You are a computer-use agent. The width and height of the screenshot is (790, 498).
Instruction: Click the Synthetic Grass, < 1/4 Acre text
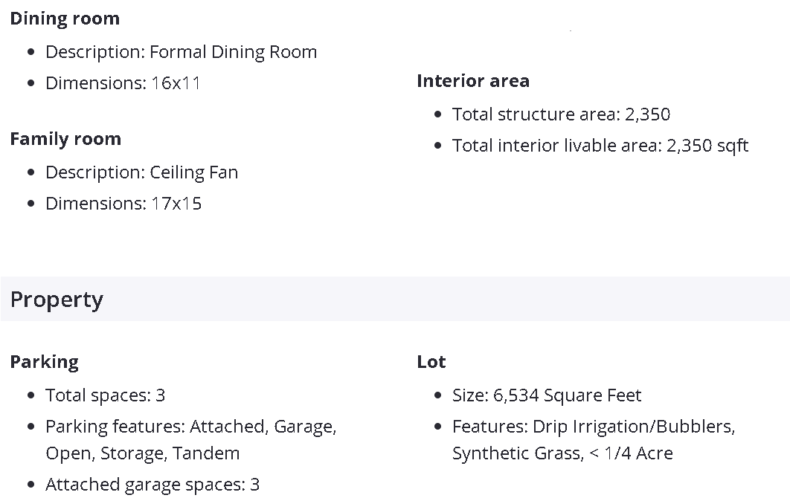point(562,453)
